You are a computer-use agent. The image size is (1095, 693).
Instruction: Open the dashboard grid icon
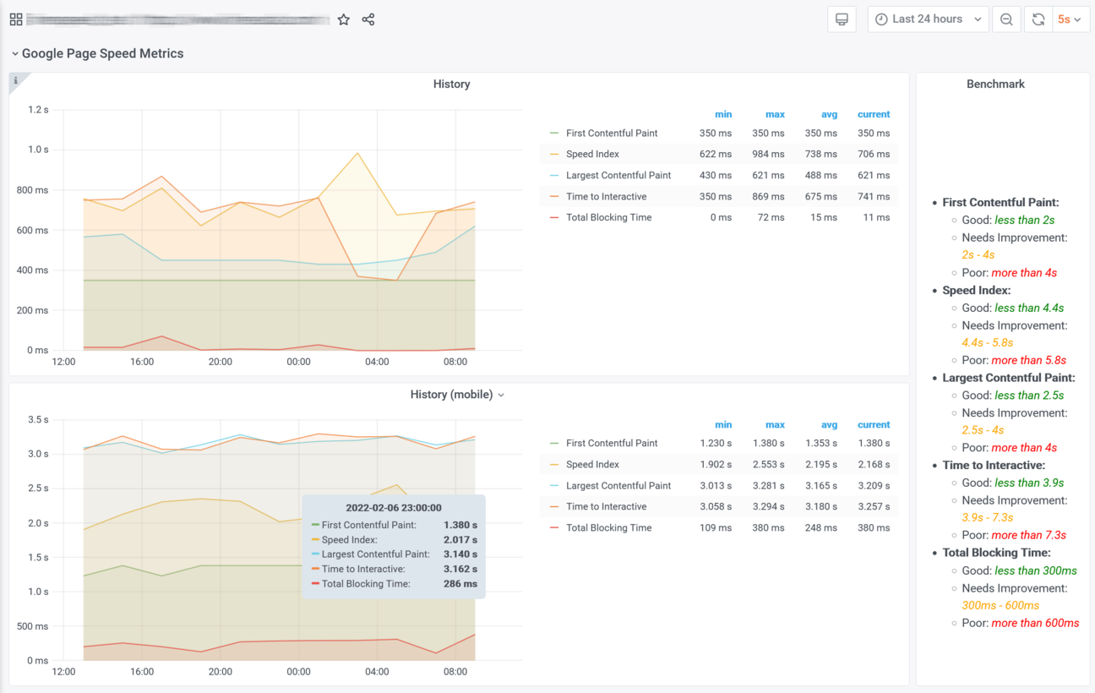(x=16, y=19)
